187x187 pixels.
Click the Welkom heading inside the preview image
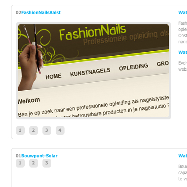coord(29,100)
